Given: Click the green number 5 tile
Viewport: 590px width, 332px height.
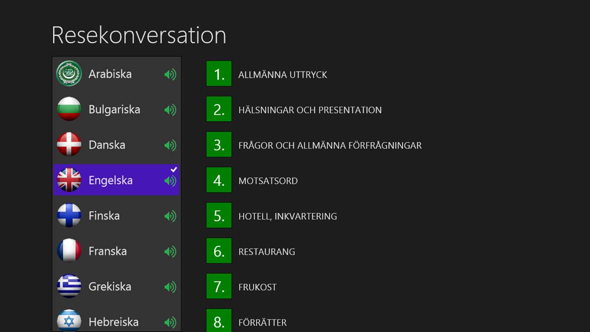Looking at the screenshot, I should [219, 216].
